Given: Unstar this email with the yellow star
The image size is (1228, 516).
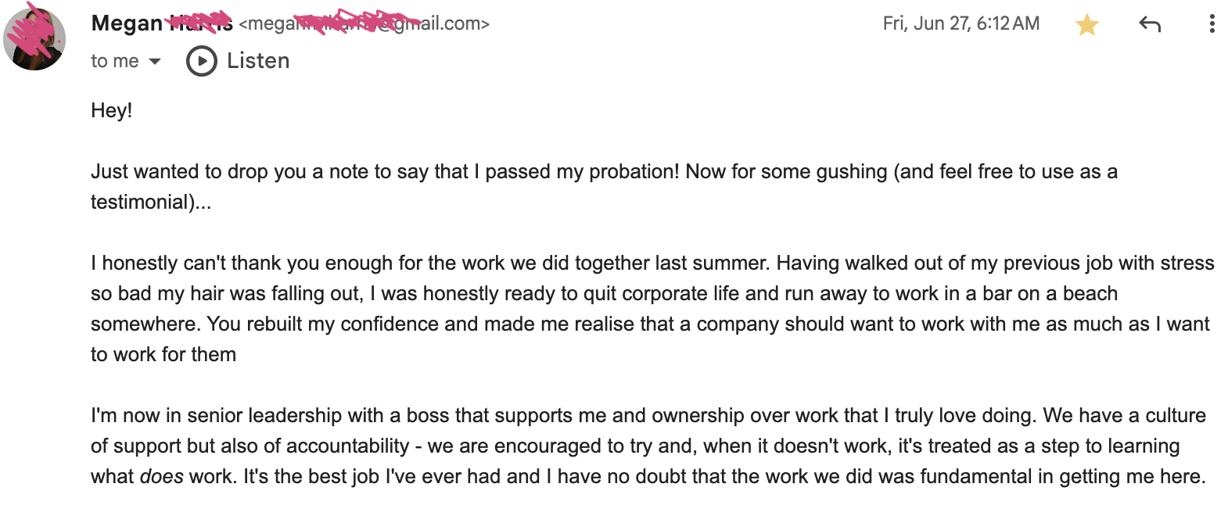Looking at the screenshot, I should tap(1086, 25).
